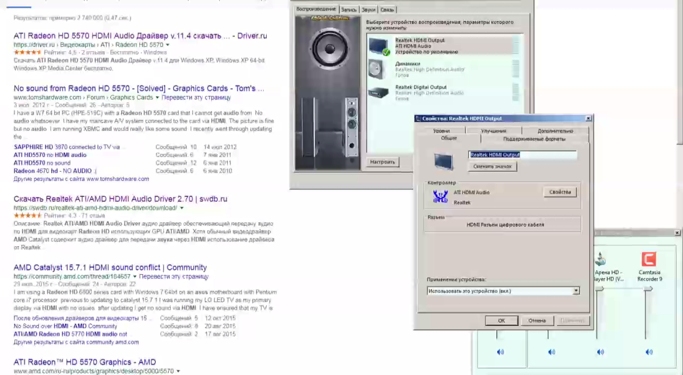The image size is (683, 375).
Task: Switch to the Воспроизведение tab
Action: [x=316, y=9]
